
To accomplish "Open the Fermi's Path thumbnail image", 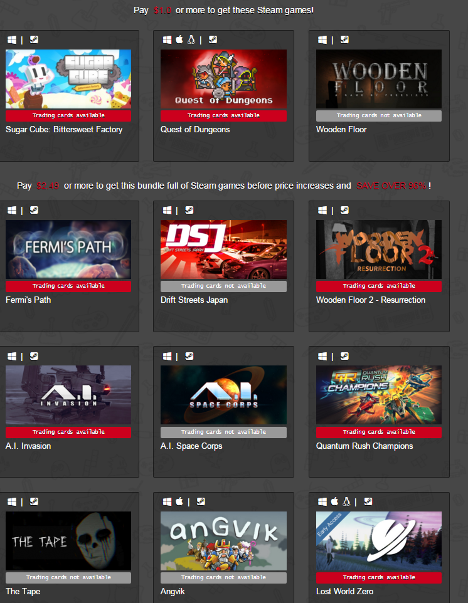I will (68, 249).
